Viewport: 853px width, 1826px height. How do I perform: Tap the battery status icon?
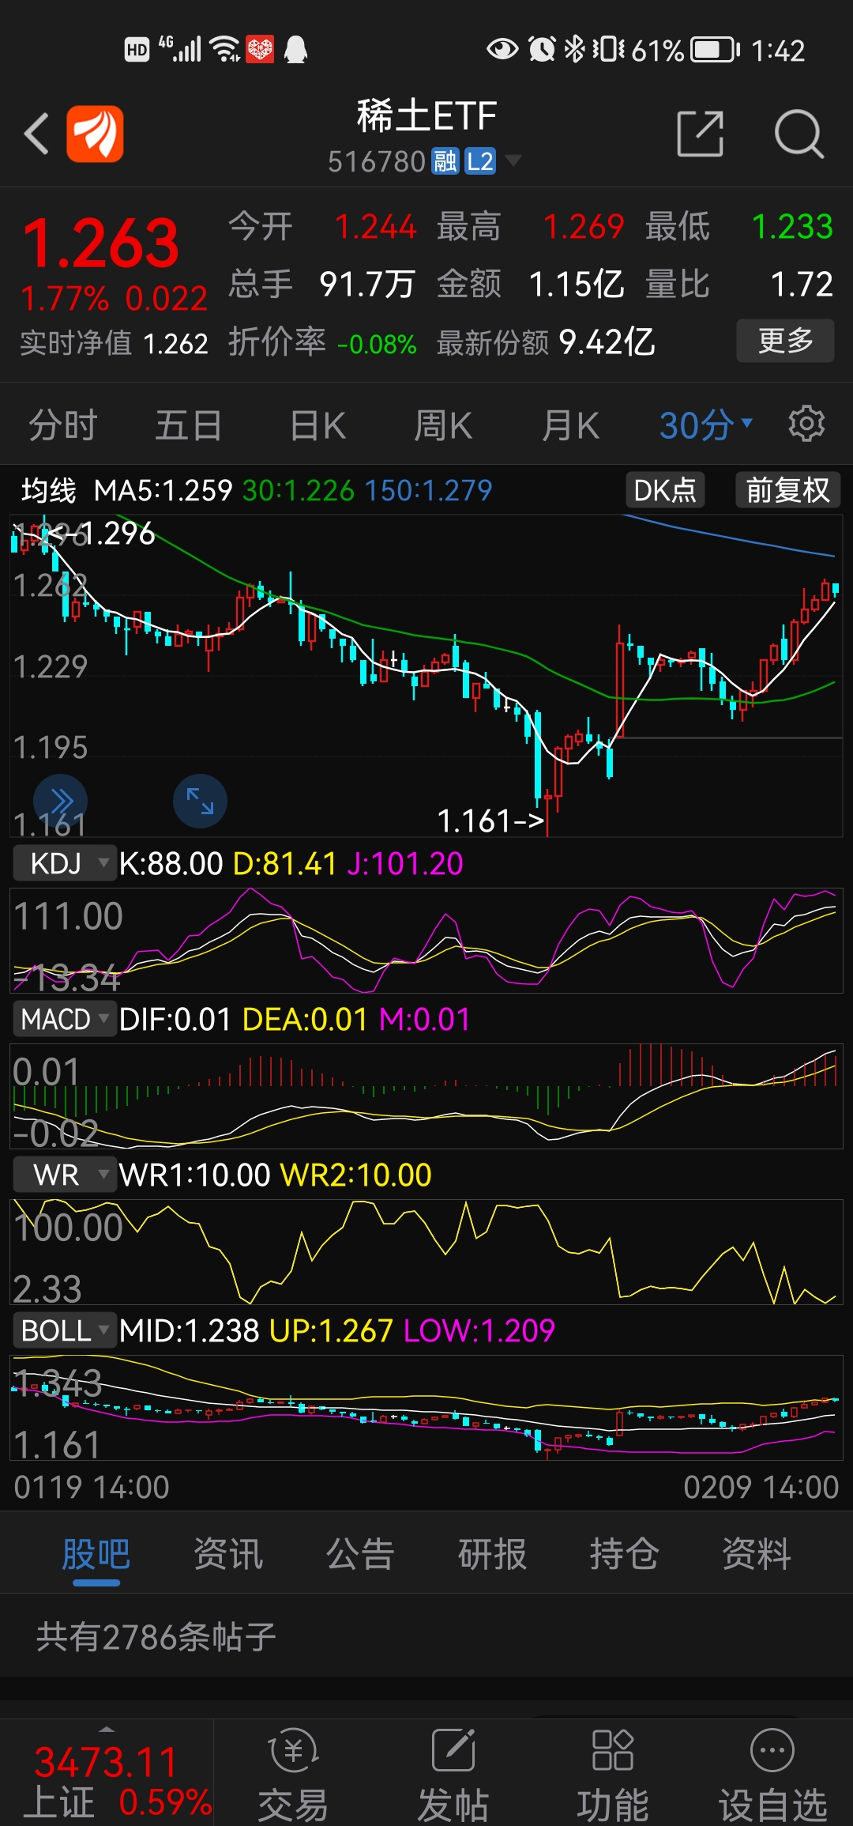(715, 50)
